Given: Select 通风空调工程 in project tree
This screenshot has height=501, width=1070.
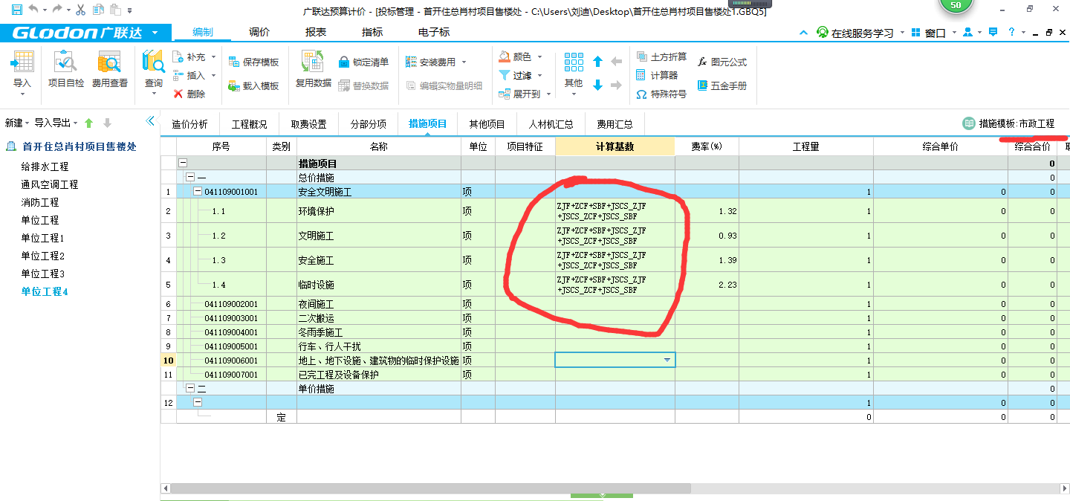Looking at the screenshot, I should [50, 184].
